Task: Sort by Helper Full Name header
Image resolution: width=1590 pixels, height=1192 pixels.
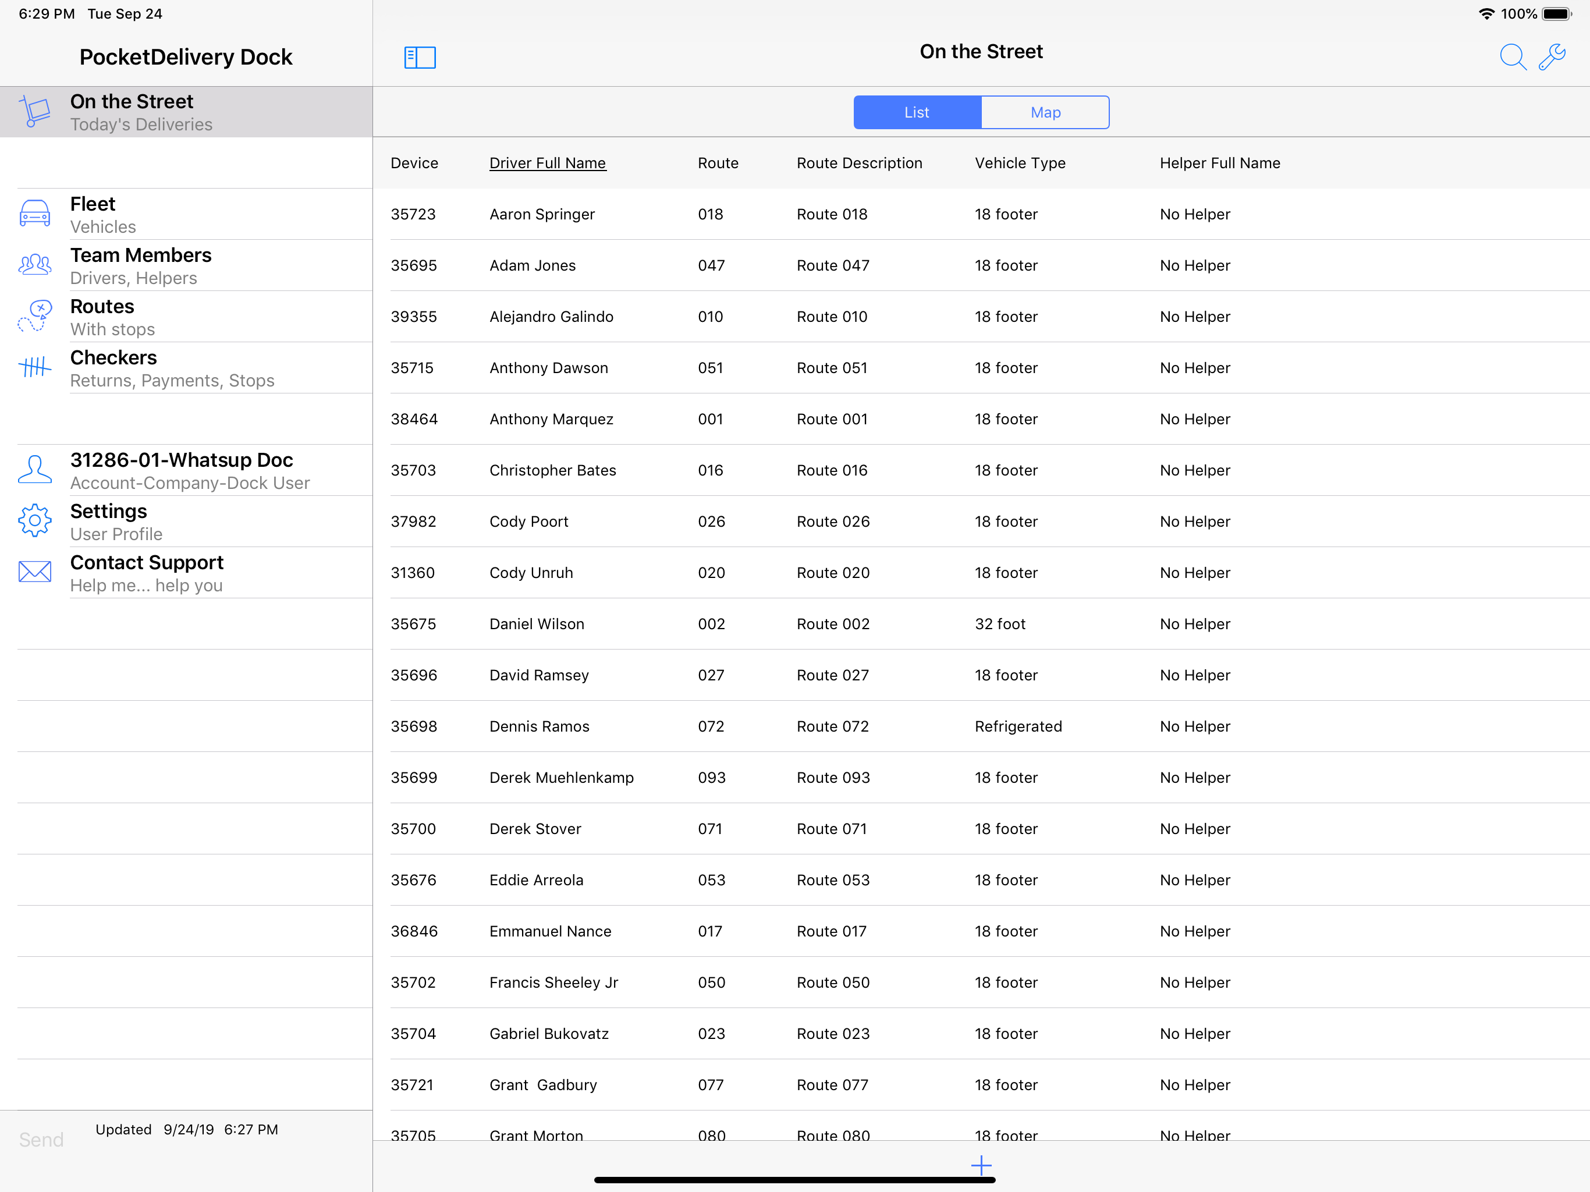Action: click(1220, 163)
